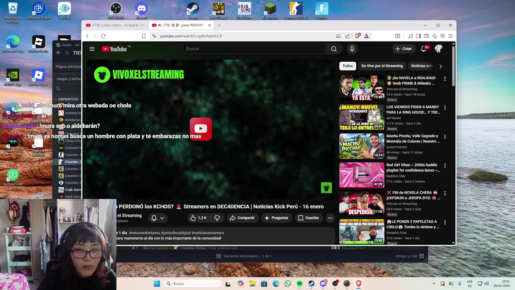This screenshot has height=290, width=515.
Task: Click the VIVOXELSTREAMING channel watermark in player
Action: tap(139, 75)
